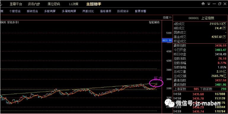Click the 3900 price axis label
Screen dimensions: 228x114
coord(169,70)
